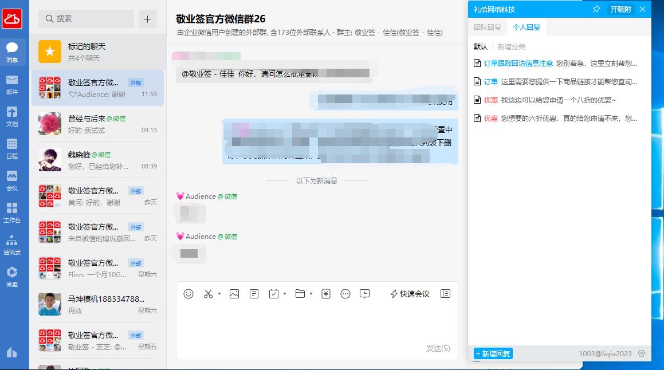Image resolution: width=664 pixels, height=370 pixels.
Task: Open the emoji picker in chat input
Action: coord(188,293)
